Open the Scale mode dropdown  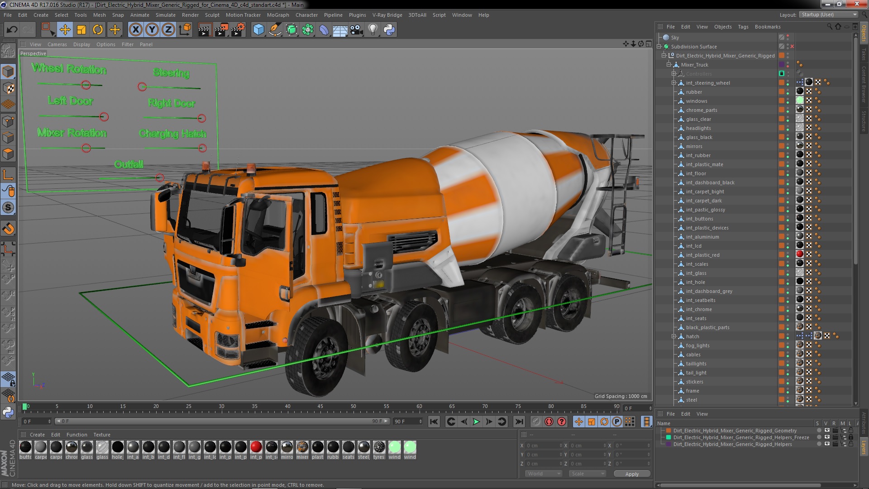pos(587,474)
